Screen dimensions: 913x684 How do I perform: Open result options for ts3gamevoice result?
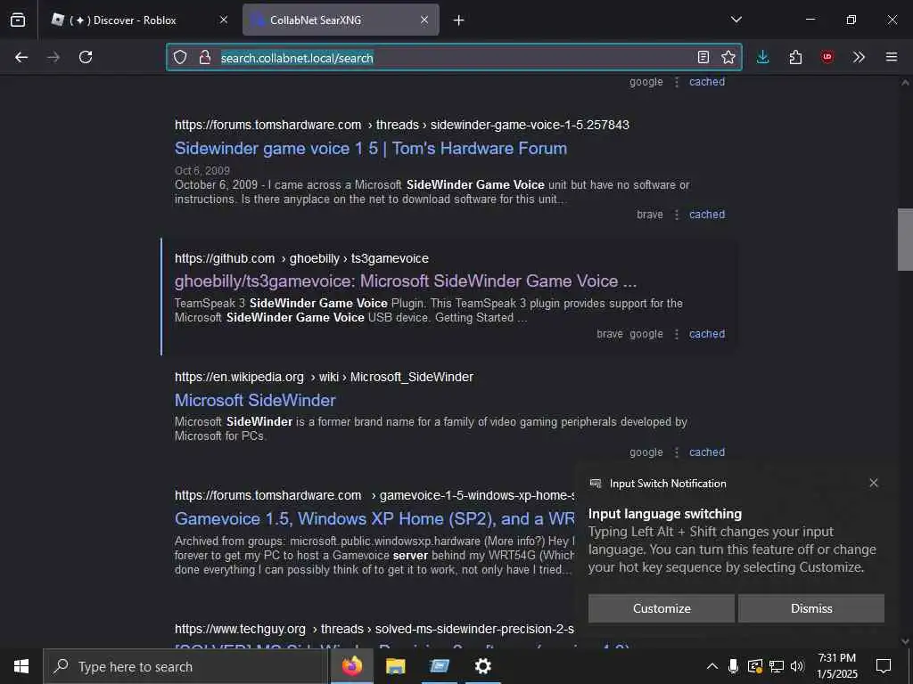click(x=677, y=335)
